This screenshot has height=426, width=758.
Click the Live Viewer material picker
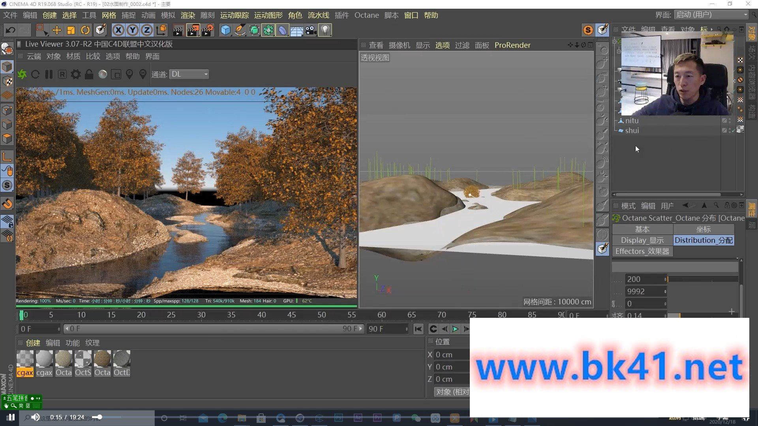click(x=143, y=74)
